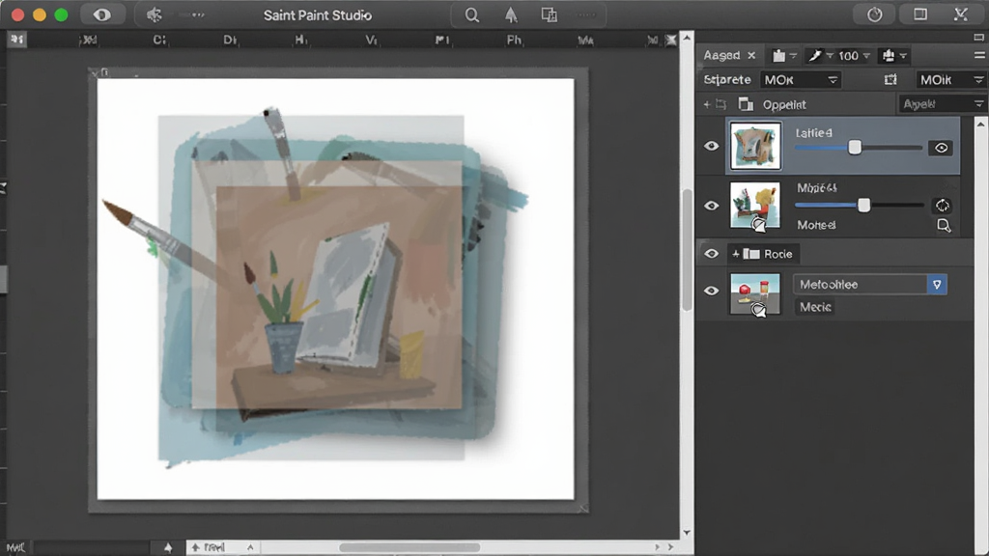Click the crossed tools icon at top right
This screenshot has width=989, height=556.
[x=961, y=14]
